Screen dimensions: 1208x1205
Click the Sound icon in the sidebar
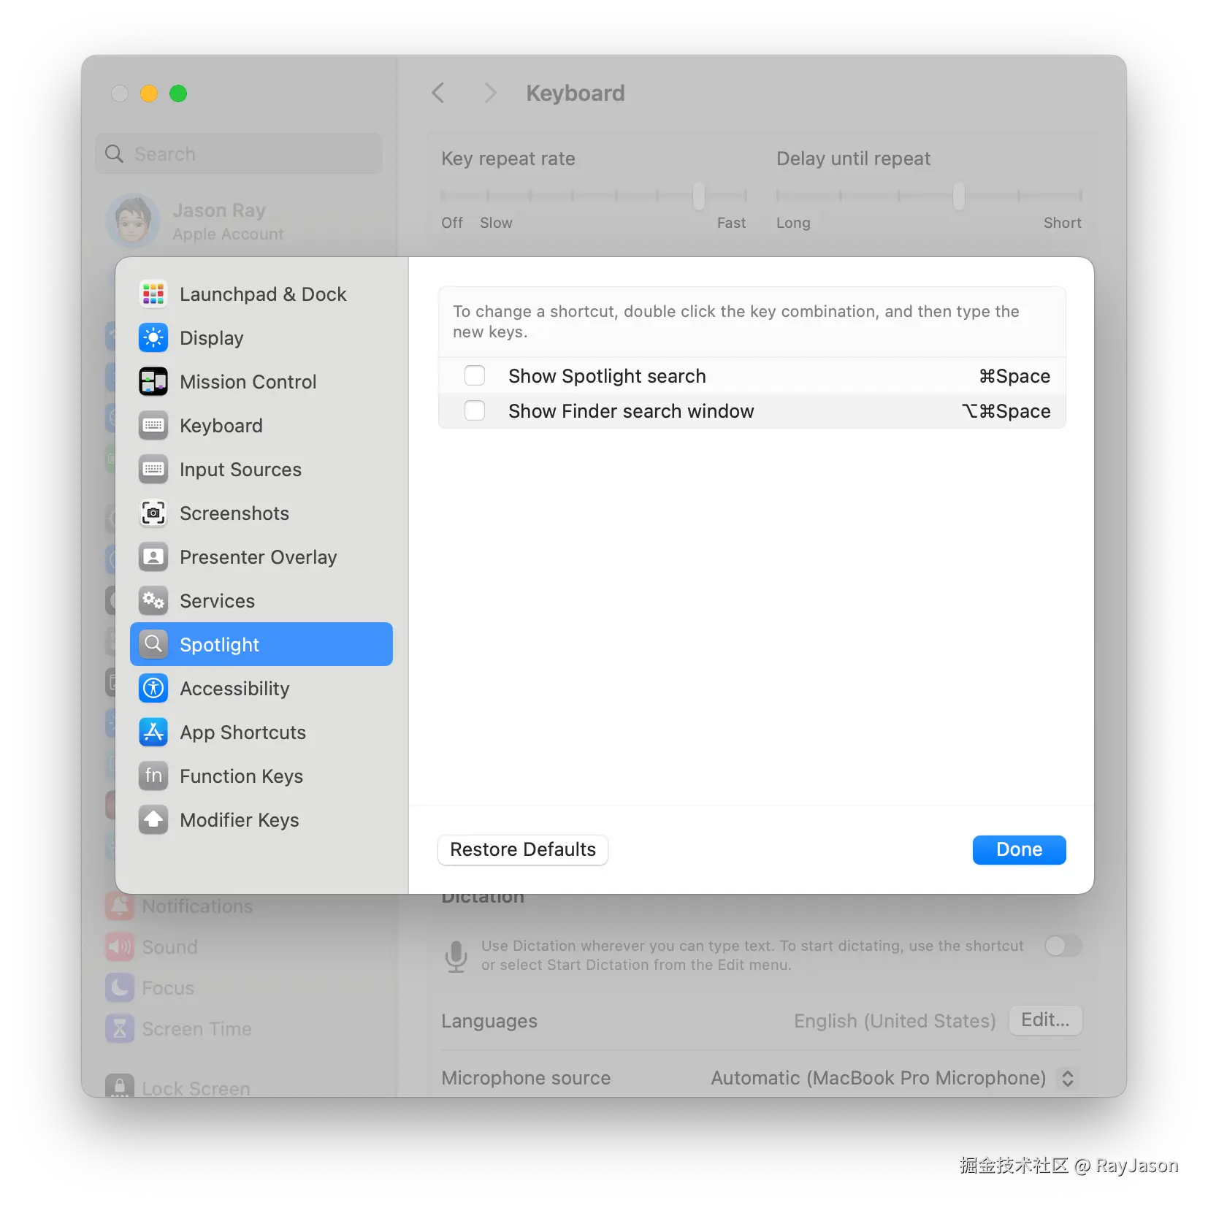(120, 947)
